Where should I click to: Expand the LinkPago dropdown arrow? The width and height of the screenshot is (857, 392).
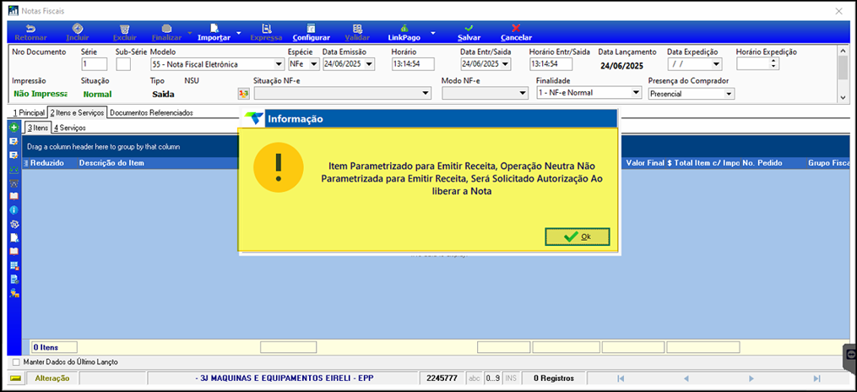pos(433,33)
